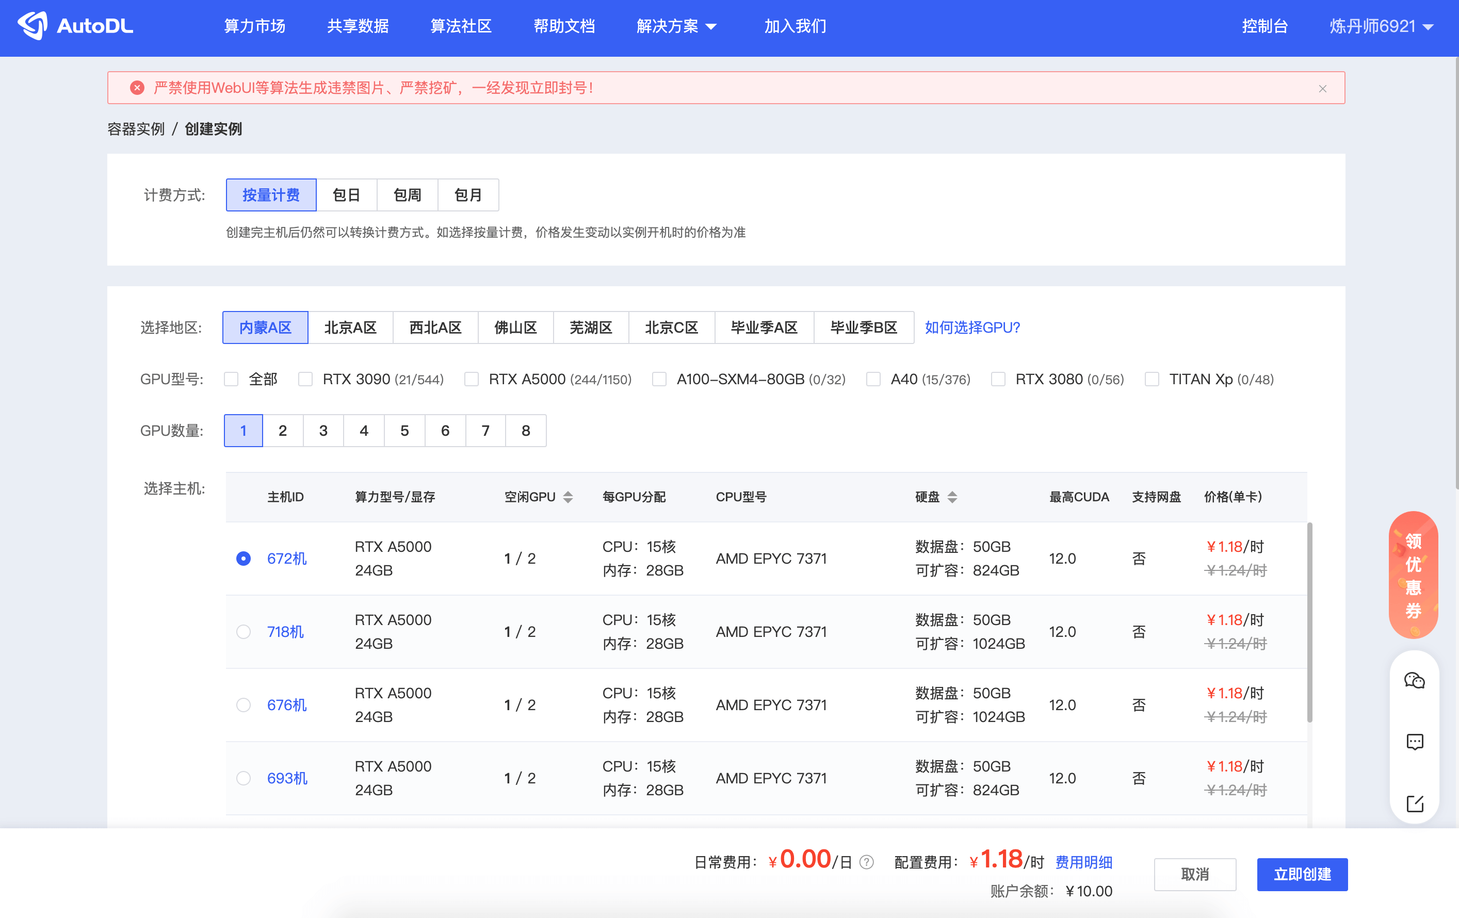Choose the 北京A区 region
This screenshot has height=918, width=1459.
point(350,327)
